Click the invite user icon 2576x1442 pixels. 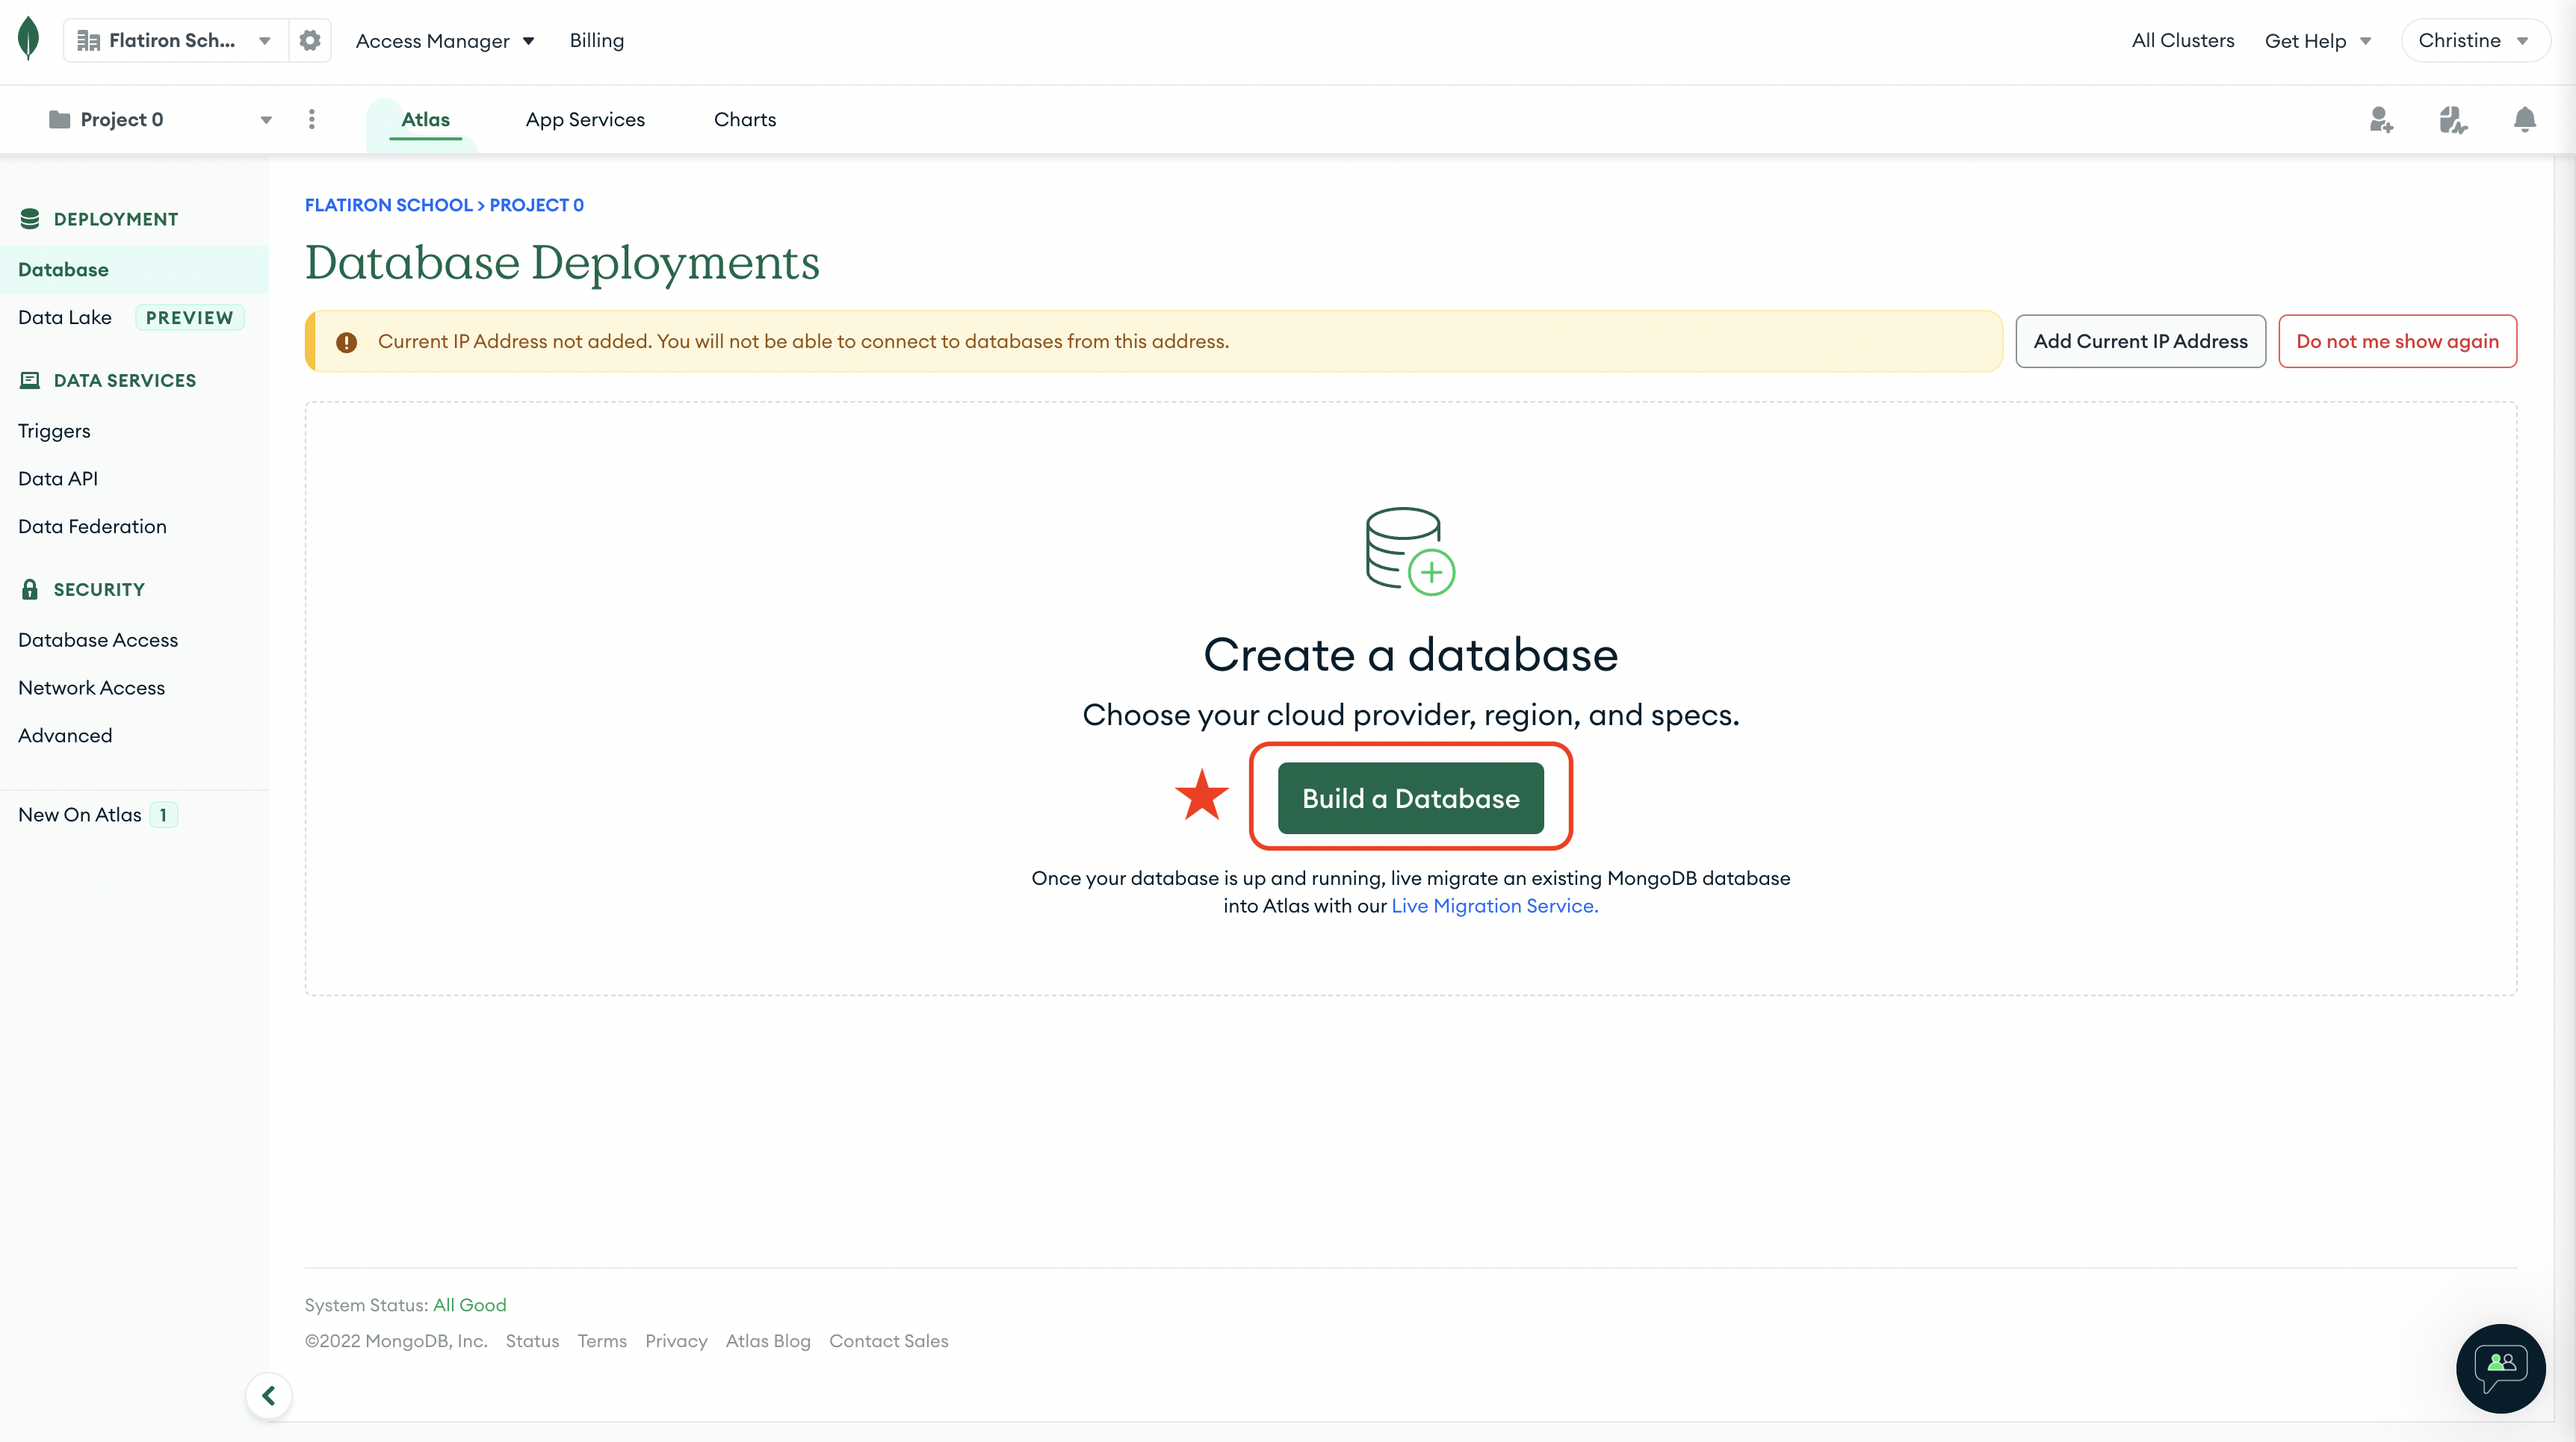tap(2381, 119)
